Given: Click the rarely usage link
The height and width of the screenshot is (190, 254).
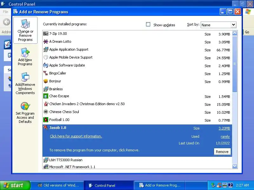Looking at the screenshot, I should click(225, 136).
